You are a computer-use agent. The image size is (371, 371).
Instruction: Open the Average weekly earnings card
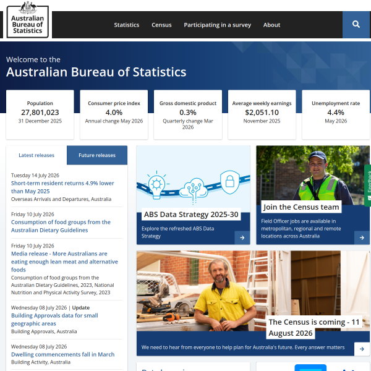262,115
